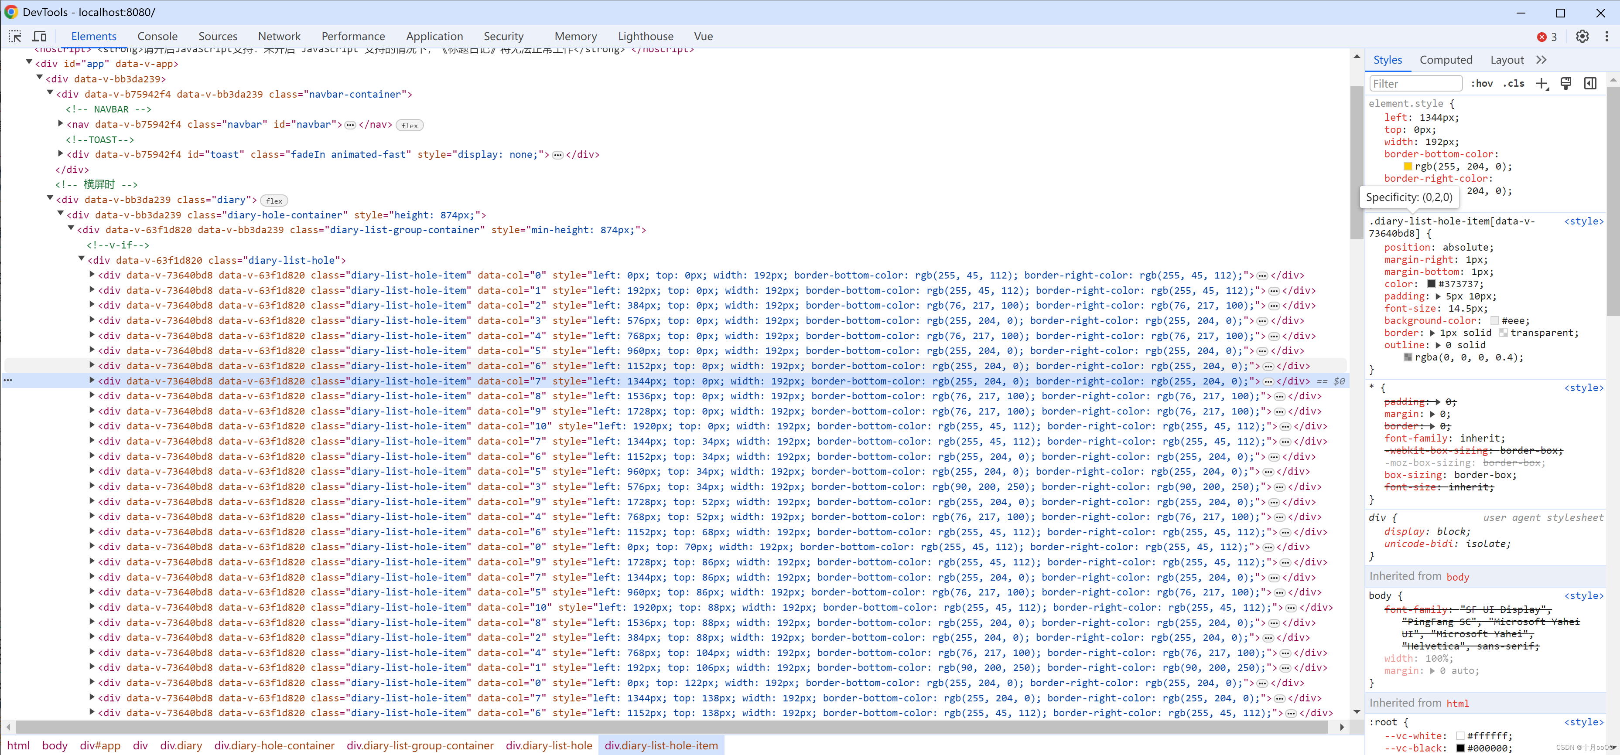
Task: Select body in the breadcrumb bar
Action: pos(55,745)
